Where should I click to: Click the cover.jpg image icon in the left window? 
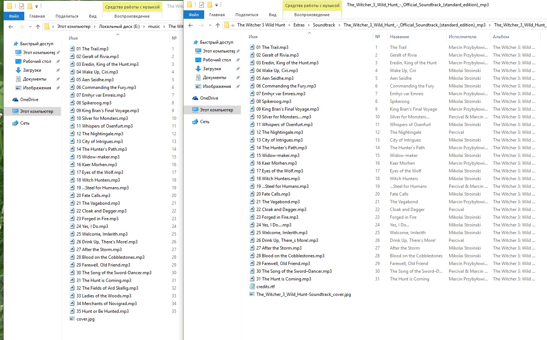pyautogui.click(x=72, y=319)
